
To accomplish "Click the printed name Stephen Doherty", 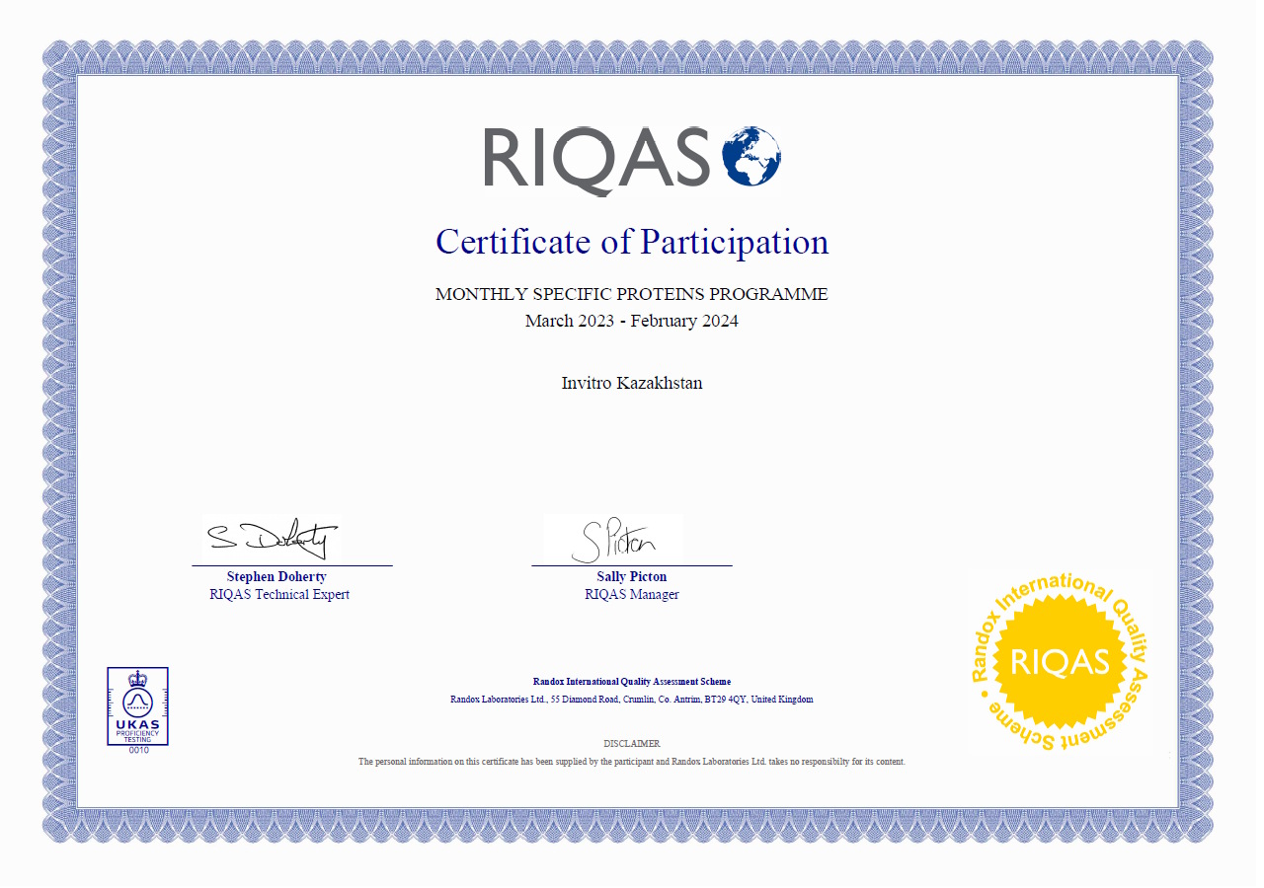I will point(276,576).
